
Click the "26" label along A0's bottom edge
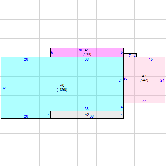pyautogui.click(x=26, y=116)
